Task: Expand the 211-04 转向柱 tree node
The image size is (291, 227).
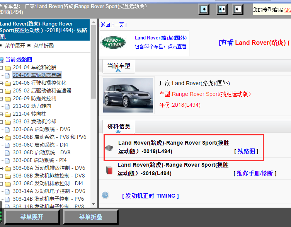Action: 1,114
